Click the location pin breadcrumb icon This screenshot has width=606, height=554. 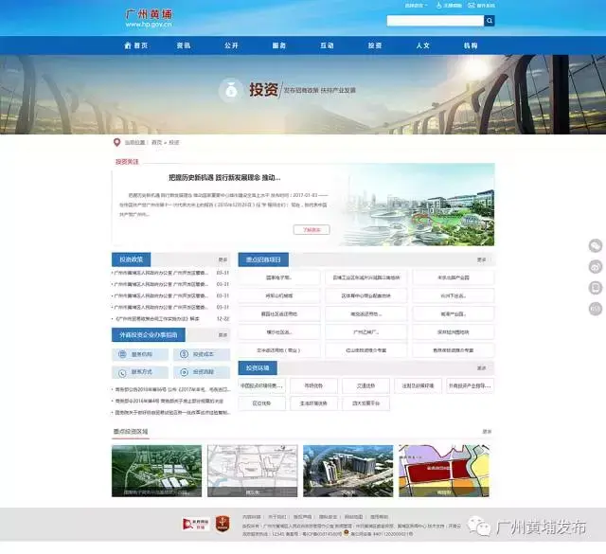[116, 142]
